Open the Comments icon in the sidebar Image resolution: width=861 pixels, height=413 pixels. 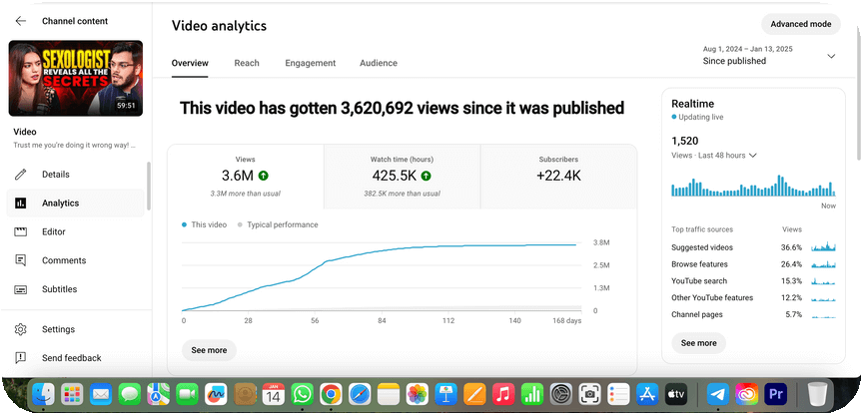coord(21,260)
